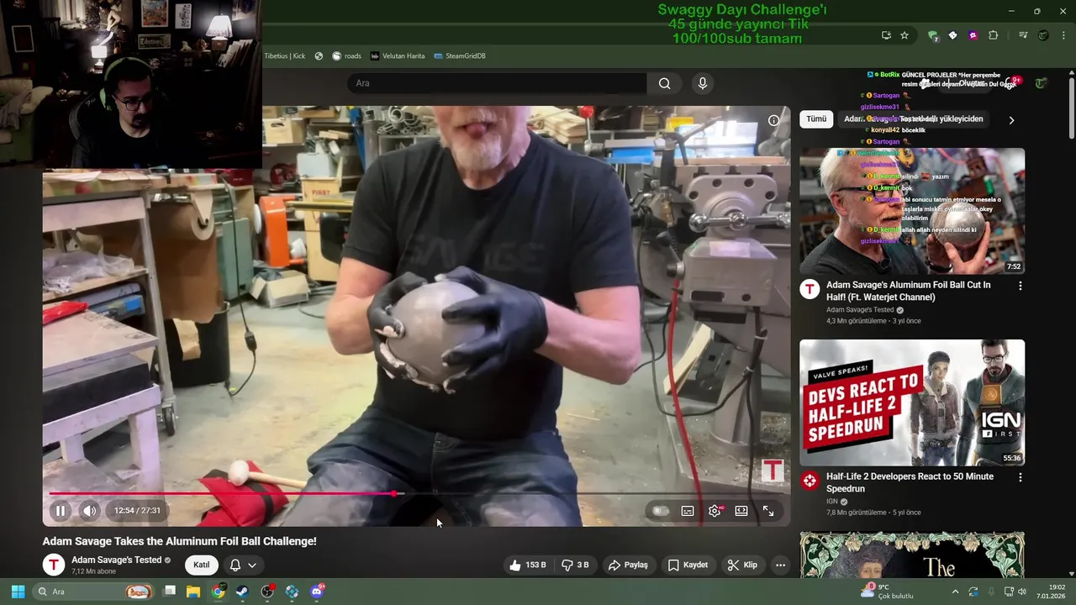Expand the notification bell dropdown
Viewport: 1076px width, 605px height.
243,565
